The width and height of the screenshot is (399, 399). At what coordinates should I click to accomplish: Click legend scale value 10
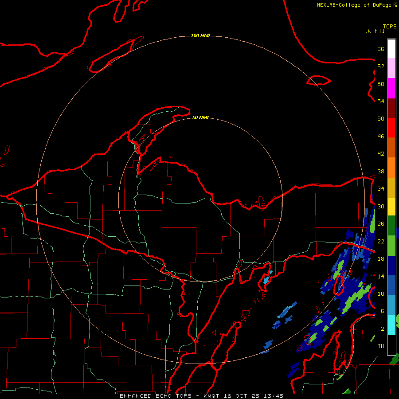pyautogui.click(x=381, y=293)
